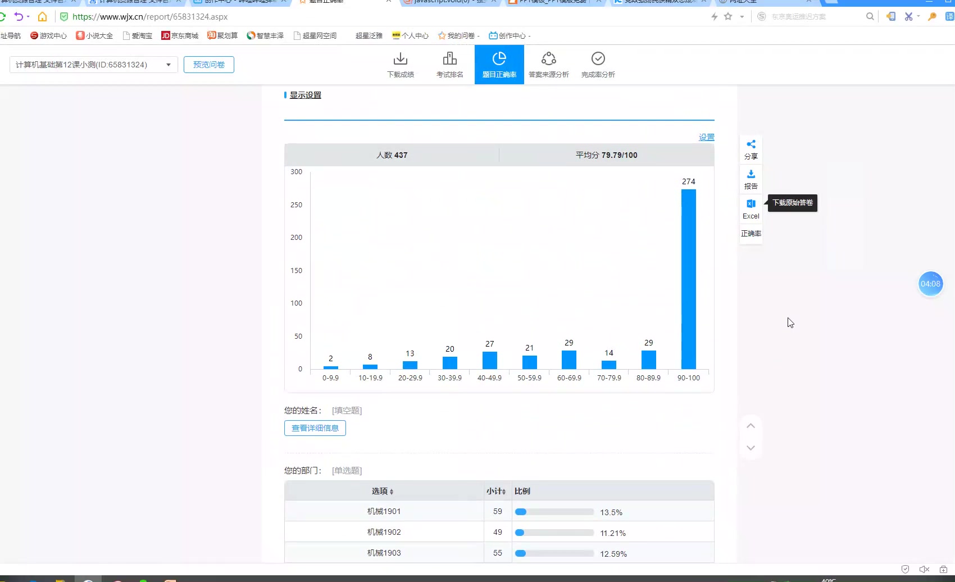Click the 80-89.9 score bar
Screen dimensions: 955x582
tap(648, 360)
